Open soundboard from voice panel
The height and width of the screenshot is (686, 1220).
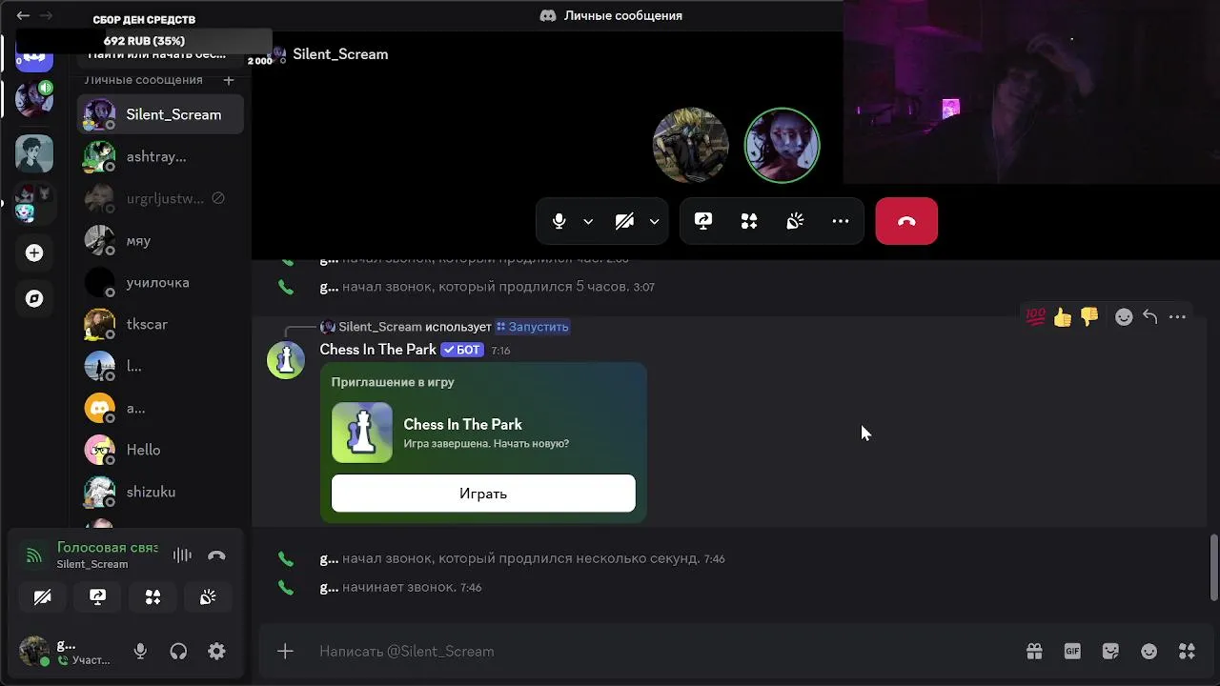(x=208, y=597)
